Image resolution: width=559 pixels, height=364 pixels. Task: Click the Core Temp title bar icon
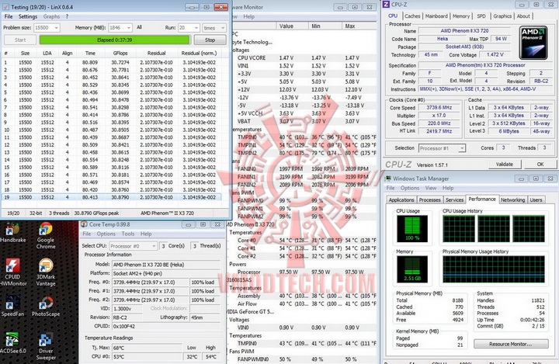pyautogui.click(x=84, y=224)
